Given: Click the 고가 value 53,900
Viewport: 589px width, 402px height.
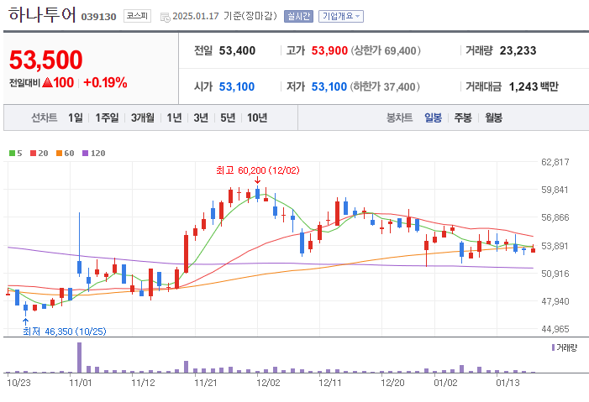Looking at the screenshot, I should click(x=329, y=50).
